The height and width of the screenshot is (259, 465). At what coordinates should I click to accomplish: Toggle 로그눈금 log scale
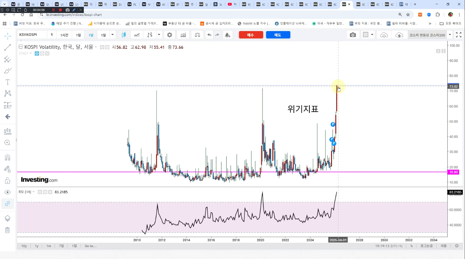click(x=426, y=246)
